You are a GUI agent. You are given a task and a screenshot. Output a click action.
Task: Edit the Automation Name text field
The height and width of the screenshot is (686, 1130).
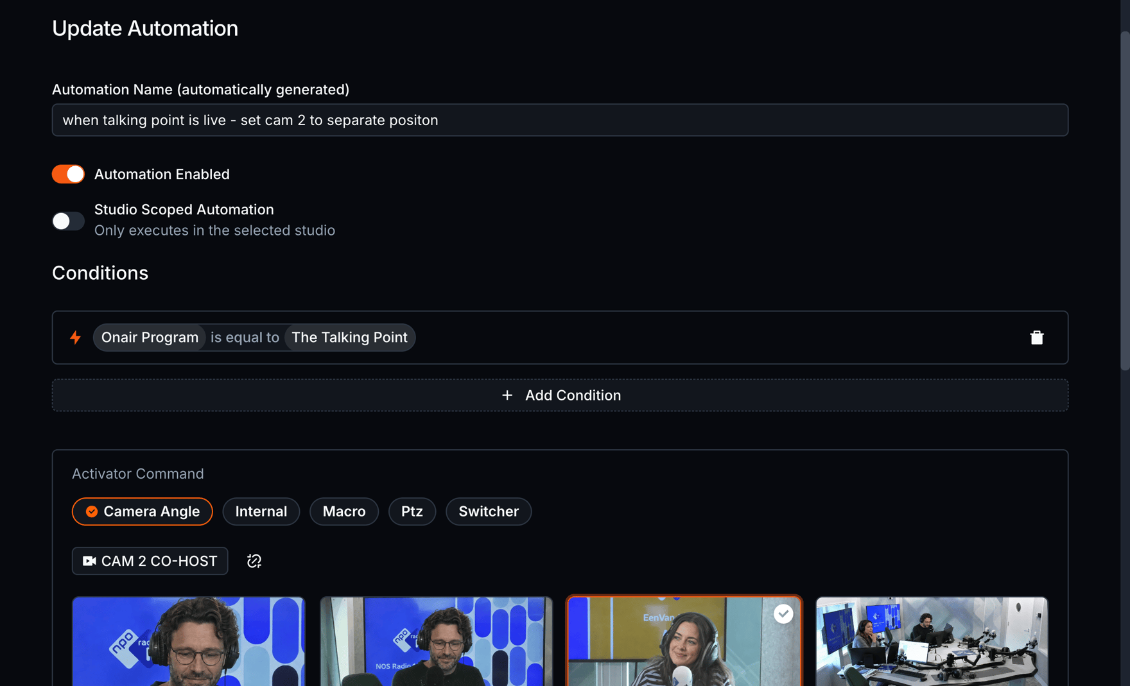[x=560, y=120]
